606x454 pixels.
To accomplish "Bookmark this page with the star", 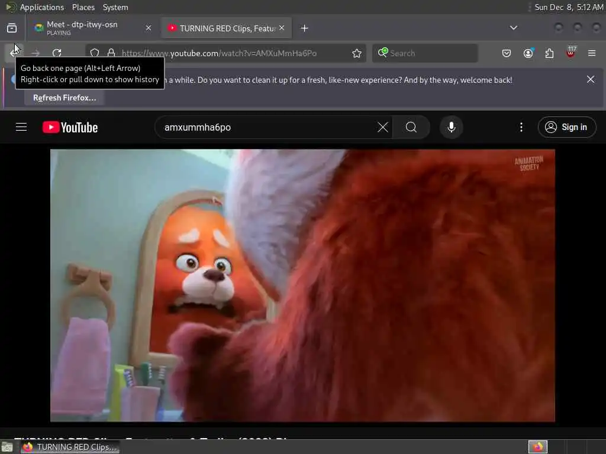I will click(357, 53).
